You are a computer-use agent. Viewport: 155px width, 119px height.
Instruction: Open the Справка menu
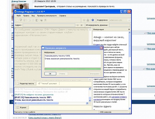click(62, 16)
